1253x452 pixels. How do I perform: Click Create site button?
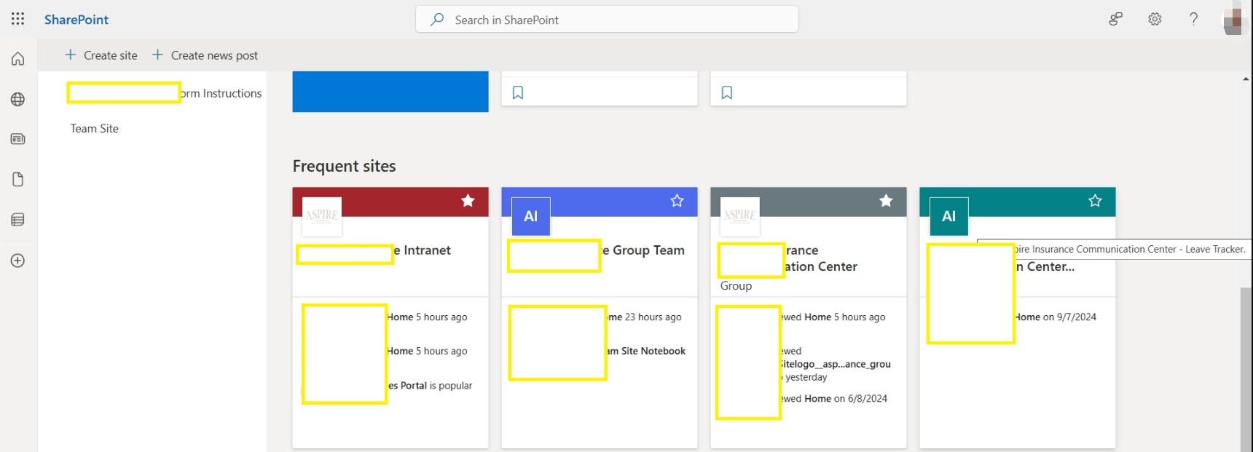(x=101, y=55)
